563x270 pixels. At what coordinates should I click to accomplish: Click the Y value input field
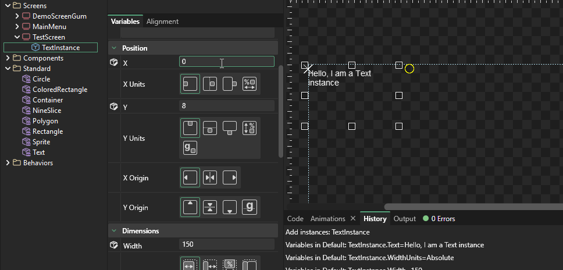pyautogui.click(x=227, y=106)
